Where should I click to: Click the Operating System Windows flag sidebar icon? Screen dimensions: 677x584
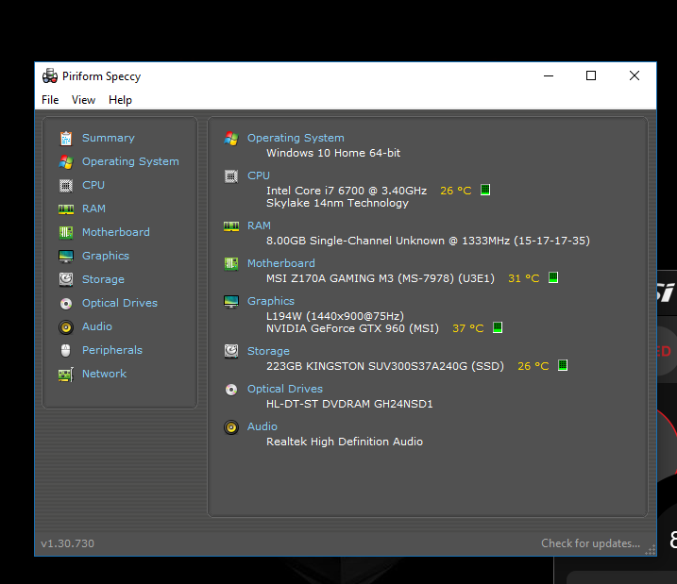[66, 161]
